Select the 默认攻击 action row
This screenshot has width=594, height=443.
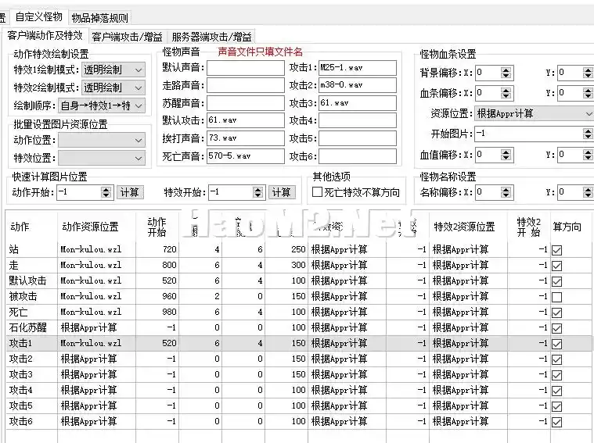click(x=299, y=280)
